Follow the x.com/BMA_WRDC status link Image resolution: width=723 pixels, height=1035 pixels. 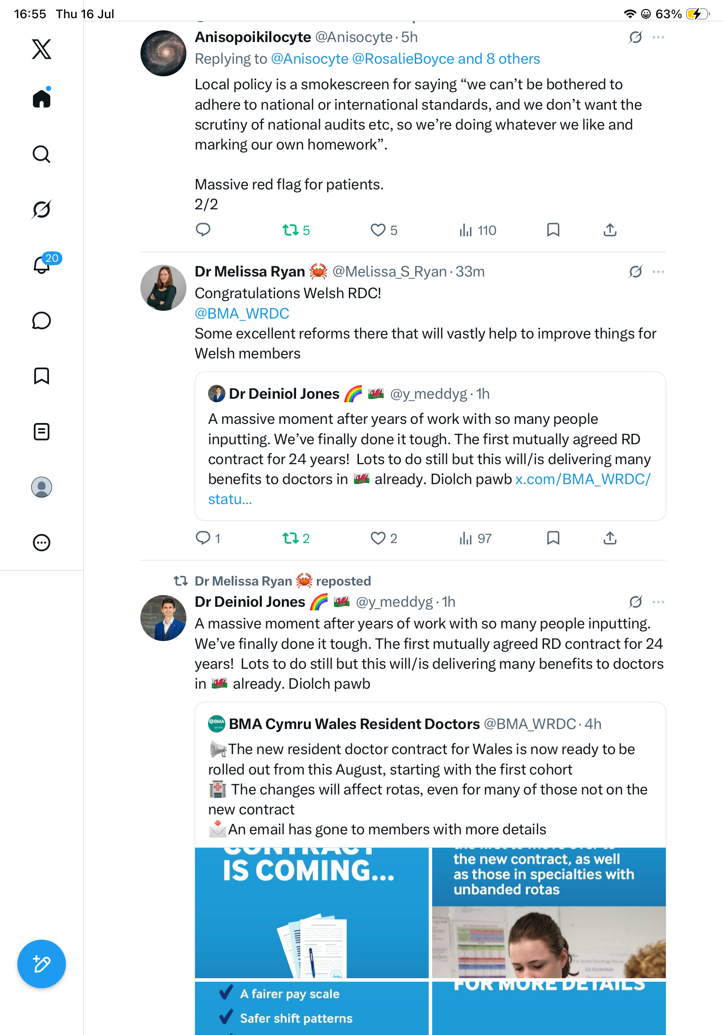click(430, 489)
